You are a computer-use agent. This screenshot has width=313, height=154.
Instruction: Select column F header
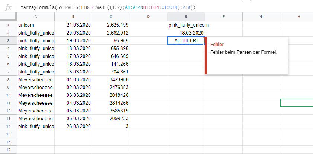224,17
